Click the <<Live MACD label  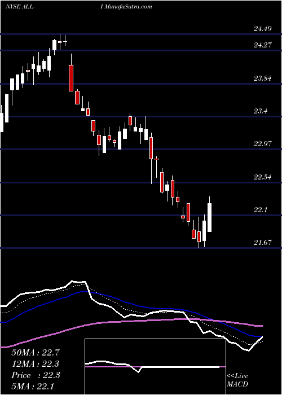click(x=237, y=380)
